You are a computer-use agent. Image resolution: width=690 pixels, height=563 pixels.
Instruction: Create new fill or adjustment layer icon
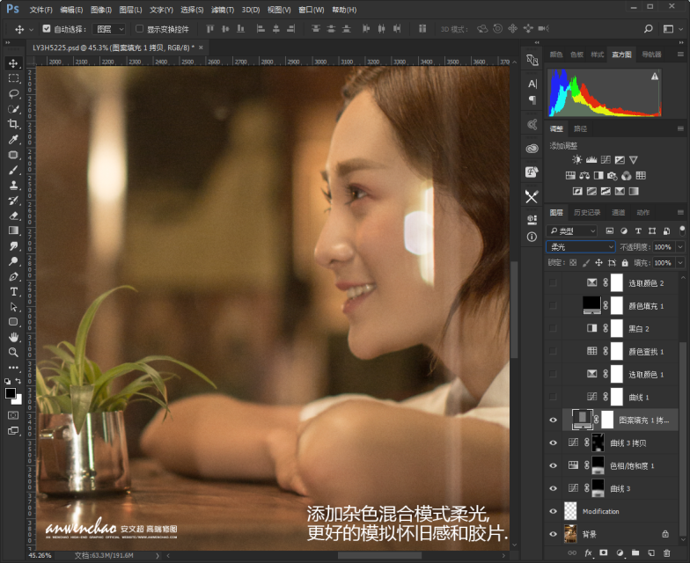pyautogui.click(x=620, y=552)
